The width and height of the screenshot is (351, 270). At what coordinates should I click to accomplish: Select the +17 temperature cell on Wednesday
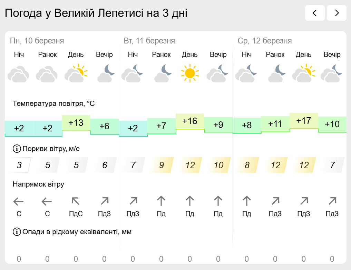pos(304,121)
